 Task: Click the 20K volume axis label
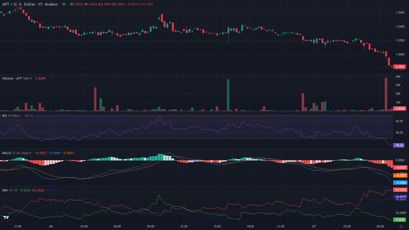[x=398, y=94]
